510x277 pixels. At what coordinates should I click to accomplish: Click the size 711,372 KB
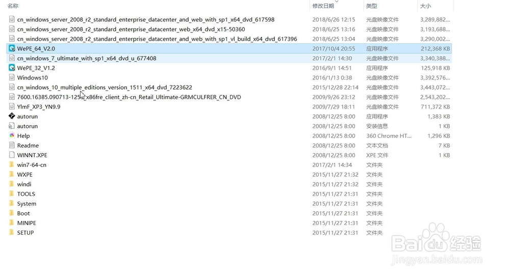point(436,106)
